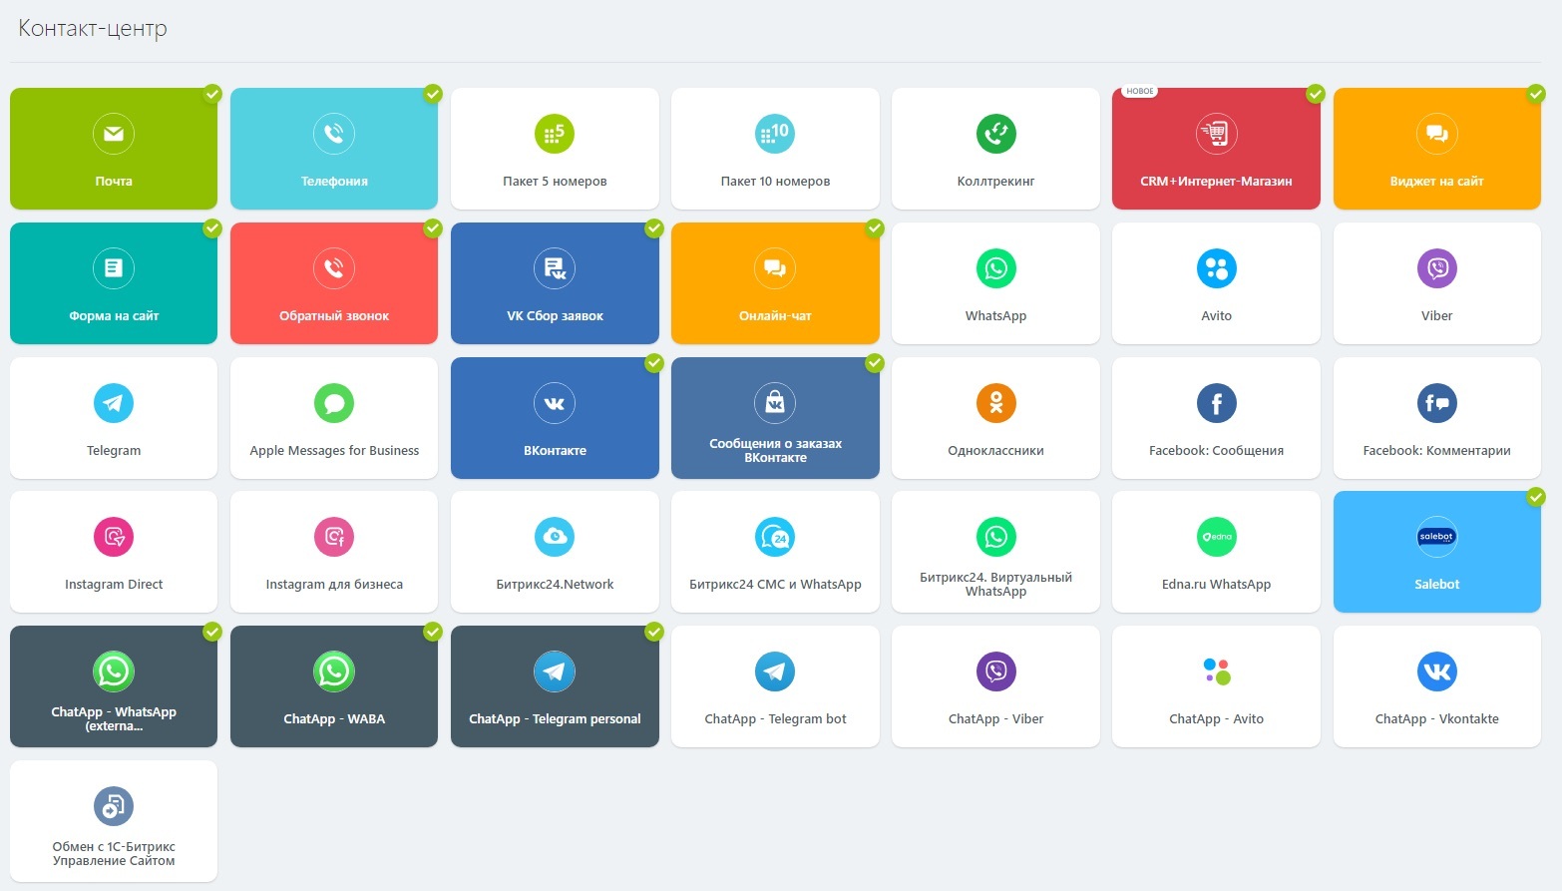Open the Виджет на сайт tile
Image resolution: width=1562 pixels, height=891 pixels.
pos(1437,149)
